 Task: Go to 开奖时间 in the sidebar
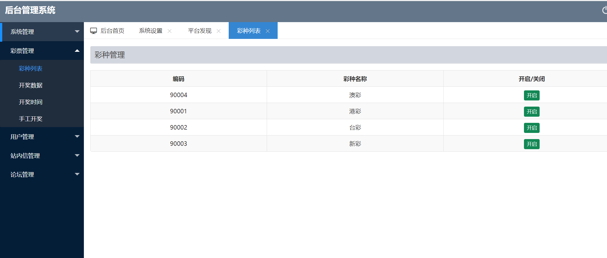[30, 102]
